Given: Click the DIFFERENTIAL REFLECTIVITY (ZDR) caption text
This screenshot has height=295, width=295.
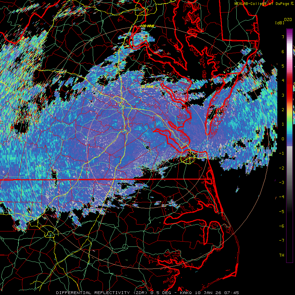Looking at the screenshot, I should coord(102,293).
